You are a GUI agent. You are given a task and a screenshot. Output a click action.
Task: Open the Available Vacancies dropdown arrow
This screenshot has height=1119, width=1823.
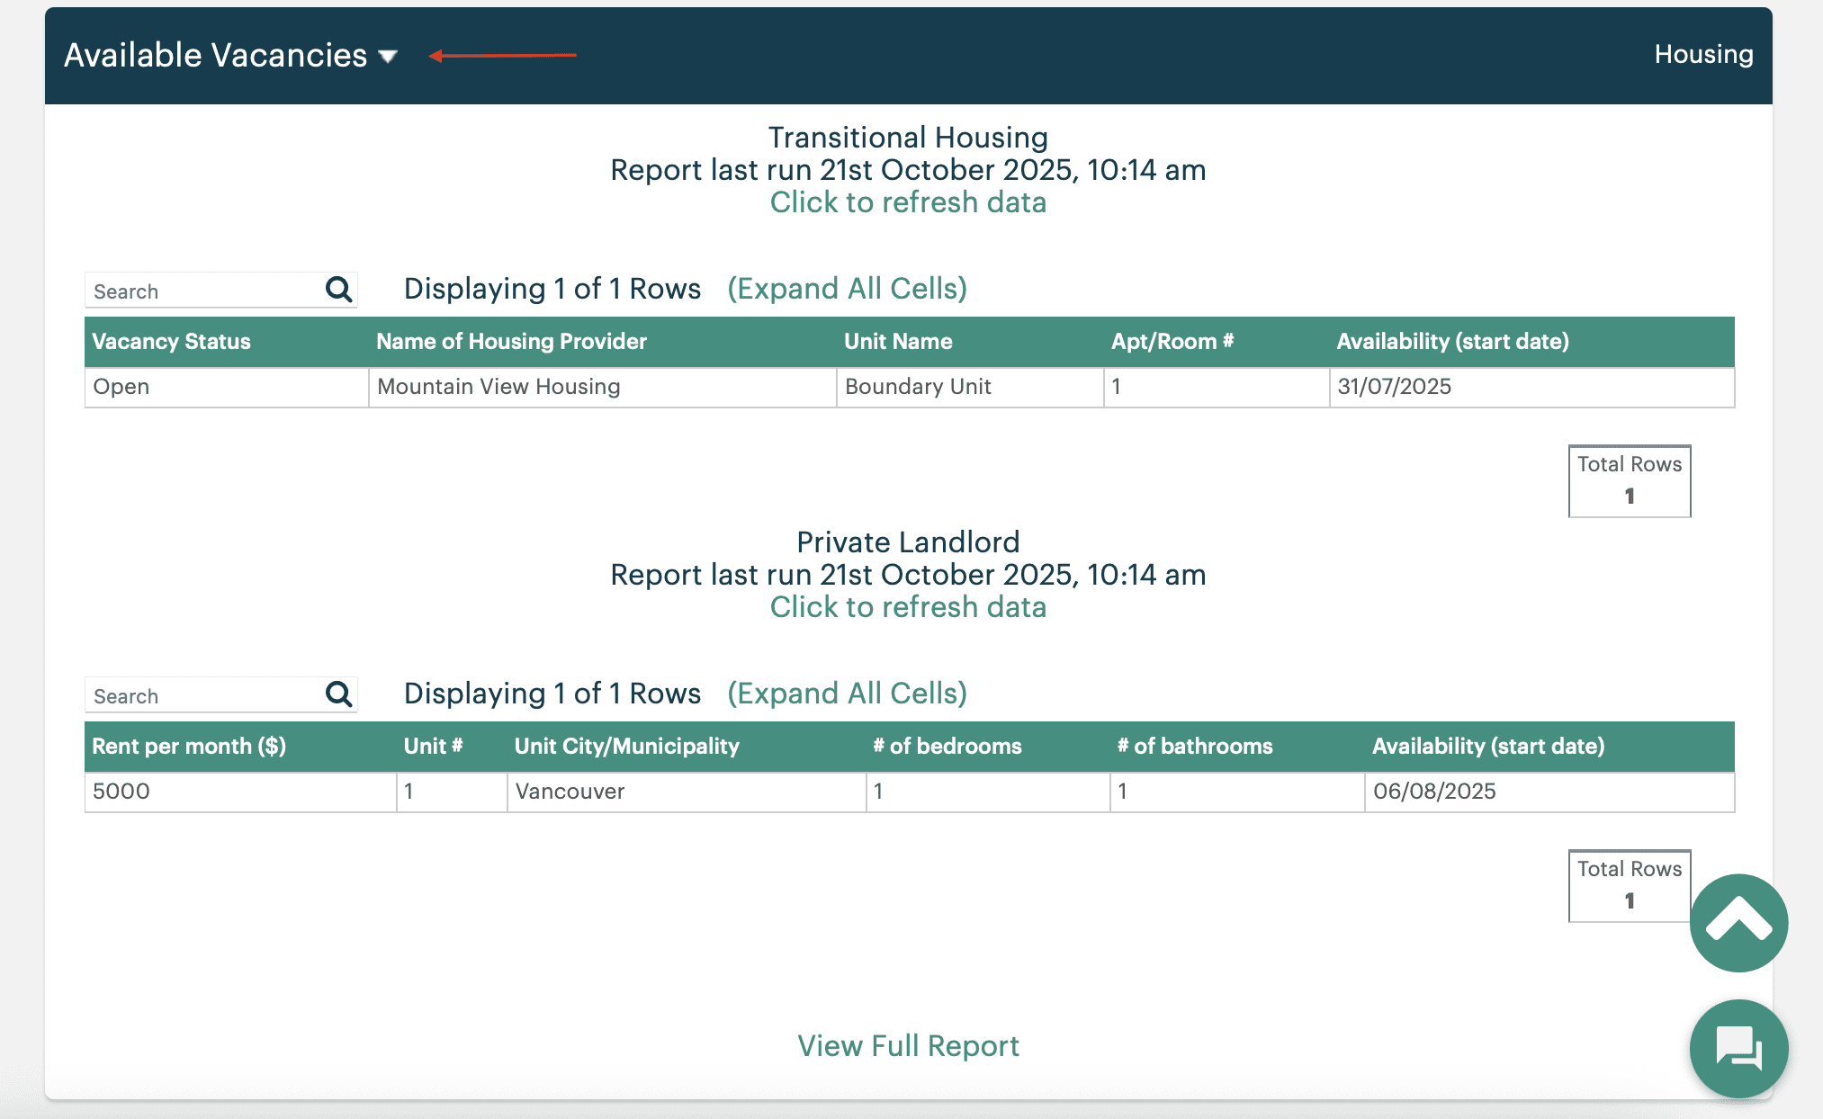point(388,56)
